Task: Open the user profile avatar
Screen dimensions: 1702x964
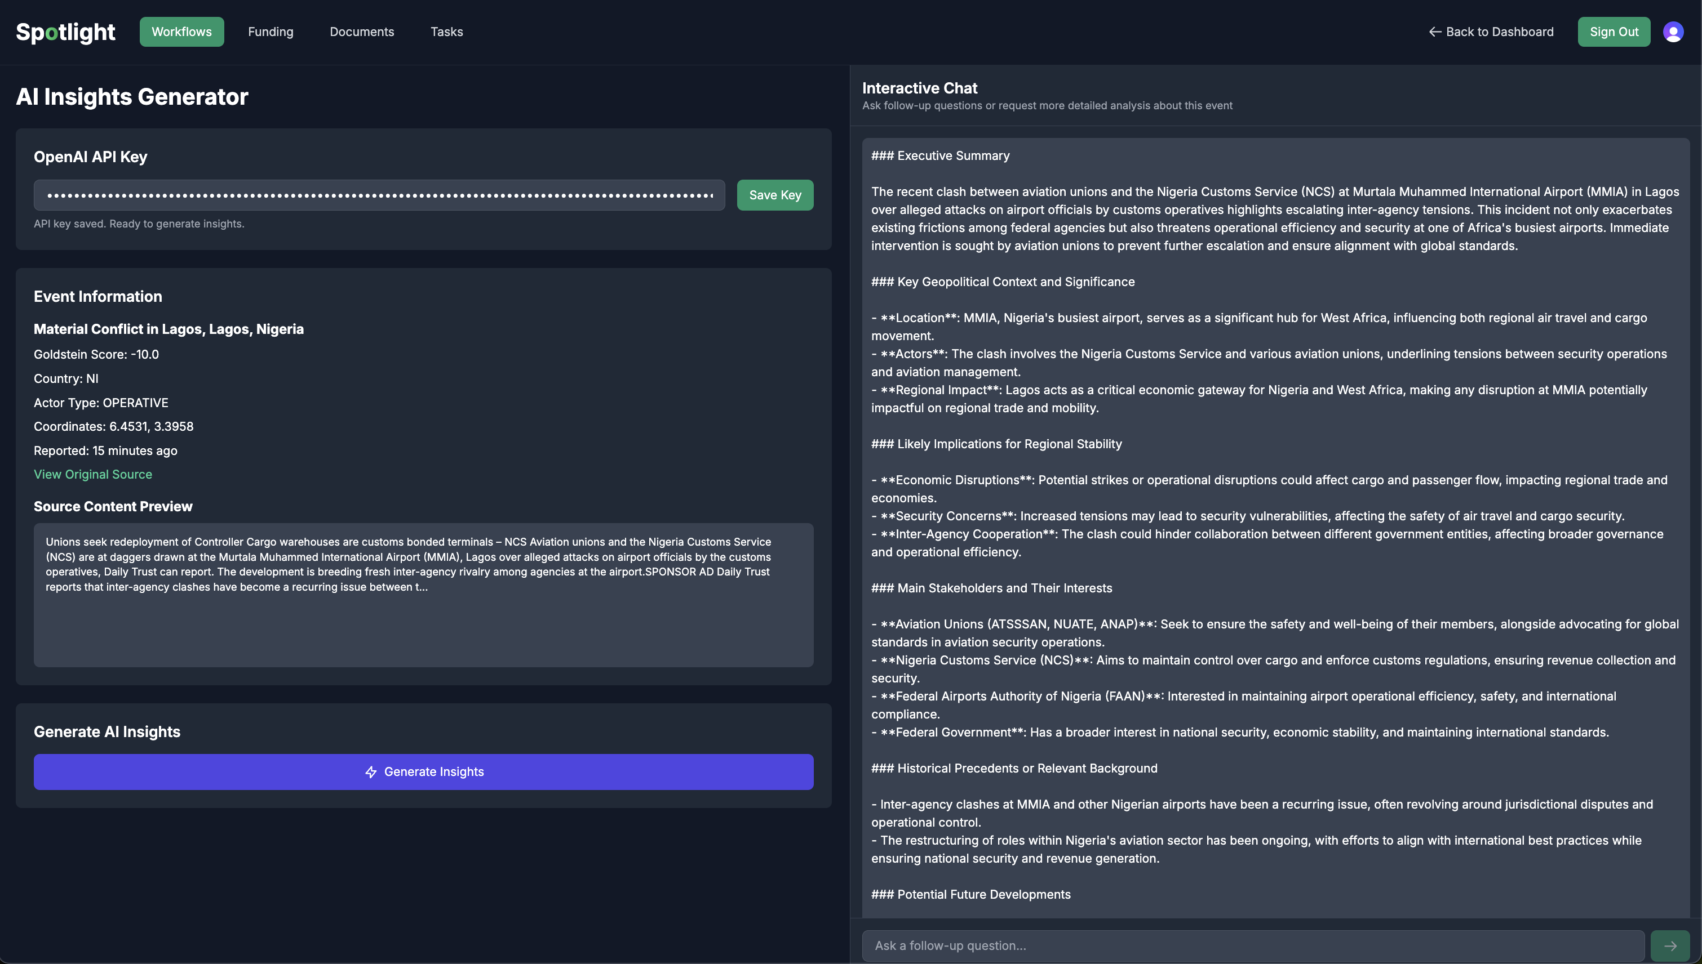Action: coord(1673,32)
